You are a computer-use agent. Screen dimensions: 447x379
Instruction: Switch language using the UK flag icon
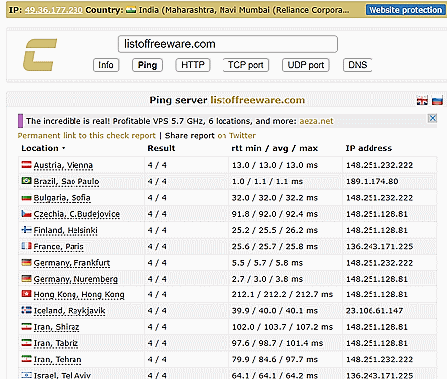tap(422, 100)
